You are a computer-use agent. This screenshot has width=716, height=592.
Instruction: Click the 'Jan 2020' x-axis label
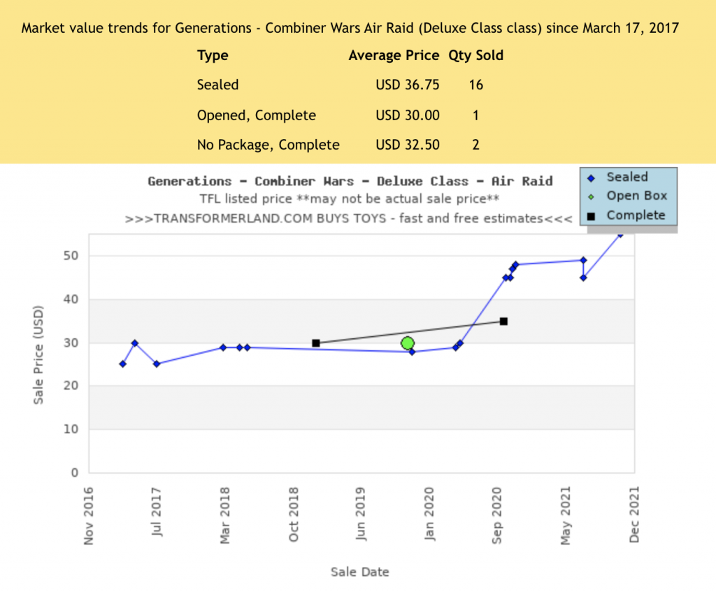[x=429, y=514]
